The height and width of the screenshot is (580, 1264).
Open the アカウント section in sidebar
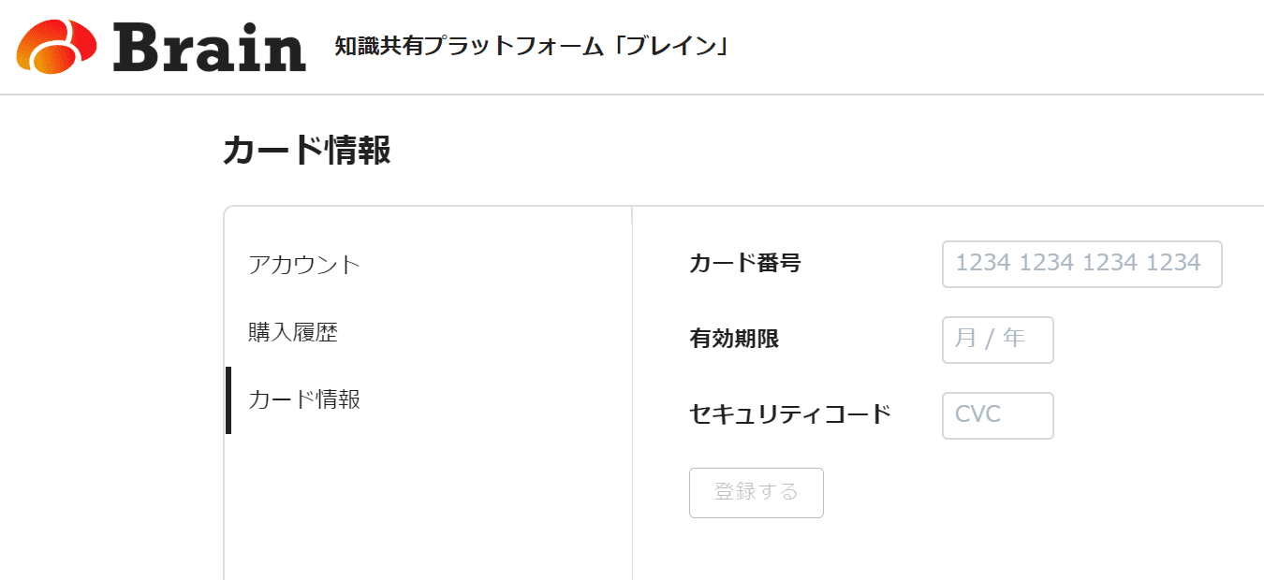tap(304, 265)
